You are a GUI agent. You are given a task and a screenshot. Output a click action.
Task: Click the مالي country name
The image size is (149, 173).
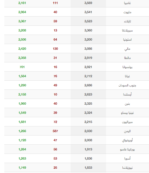(x=127, y=49)
